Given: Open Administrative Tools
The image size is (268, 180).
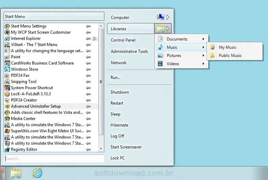Looking at the screenshot, I should [129, 52].
